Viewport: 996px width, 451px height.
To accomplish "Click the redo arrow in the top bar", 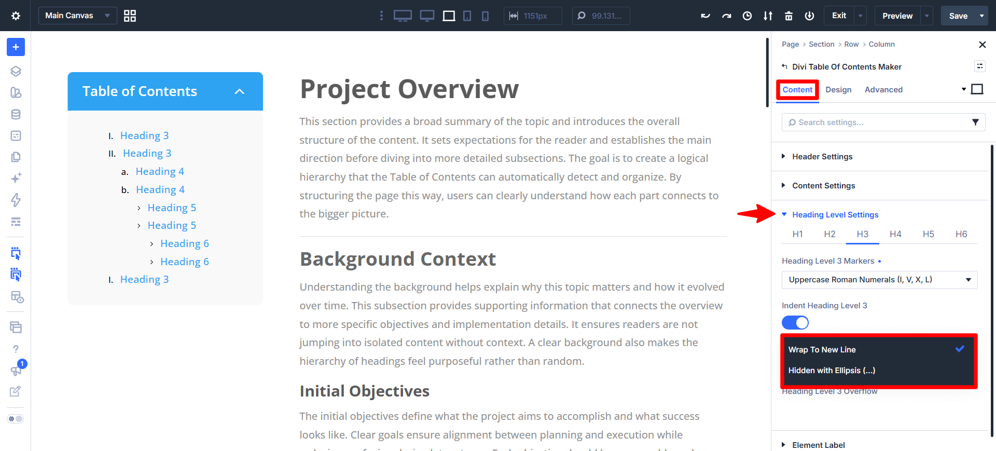I will coord(726,16).
